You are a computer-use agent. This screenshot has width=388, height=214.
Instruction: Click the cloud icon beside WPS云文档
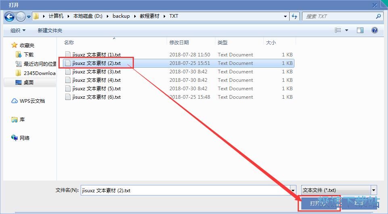pos(15,101)
